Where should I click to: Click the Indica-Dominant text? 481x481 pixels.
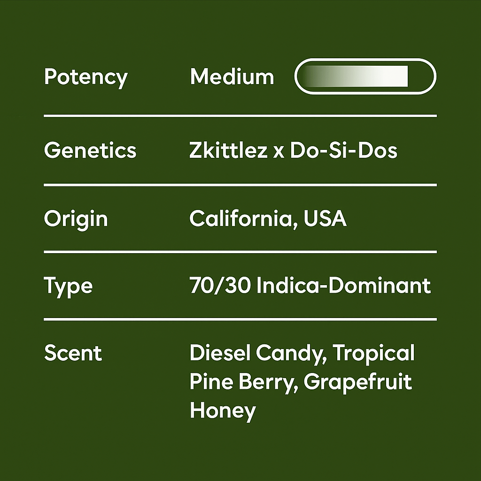click(x=343, y=286)
